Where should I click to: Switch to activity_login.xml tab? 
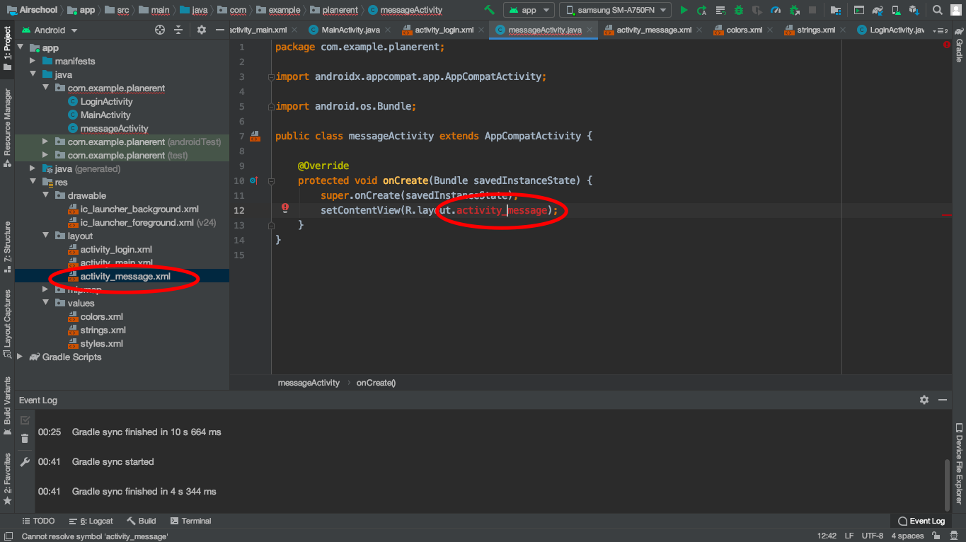(444, 30)
